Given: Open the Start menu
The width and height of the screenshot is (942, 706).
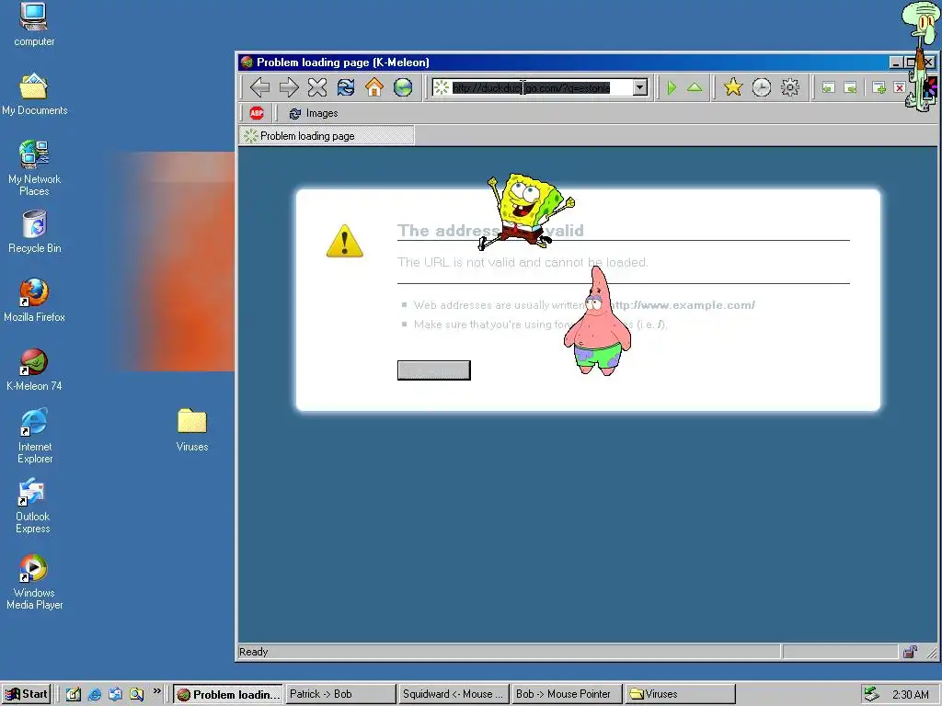Looking at the screenshot, I should tap(26, 694).
